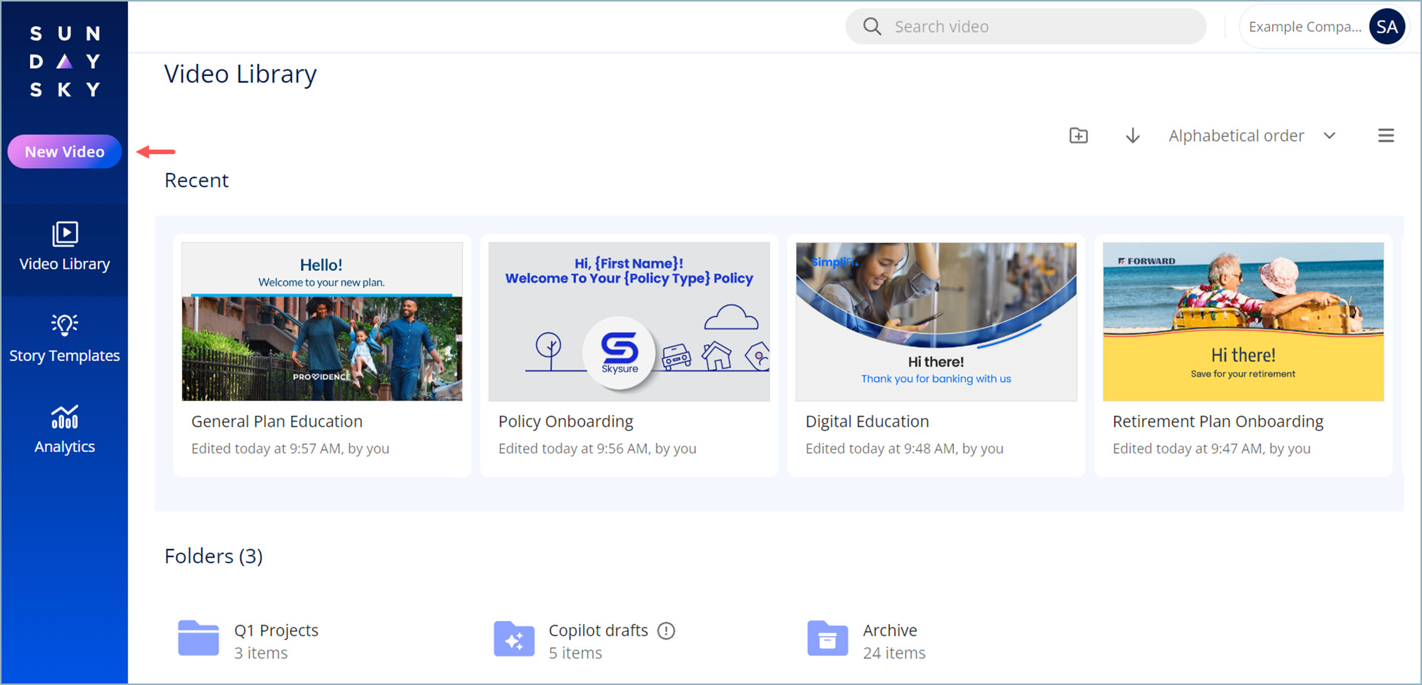Click the Policy Onboarding title
Image resolution: width=1422 pixels, height=685 pixels.
[x=566, y=421]
